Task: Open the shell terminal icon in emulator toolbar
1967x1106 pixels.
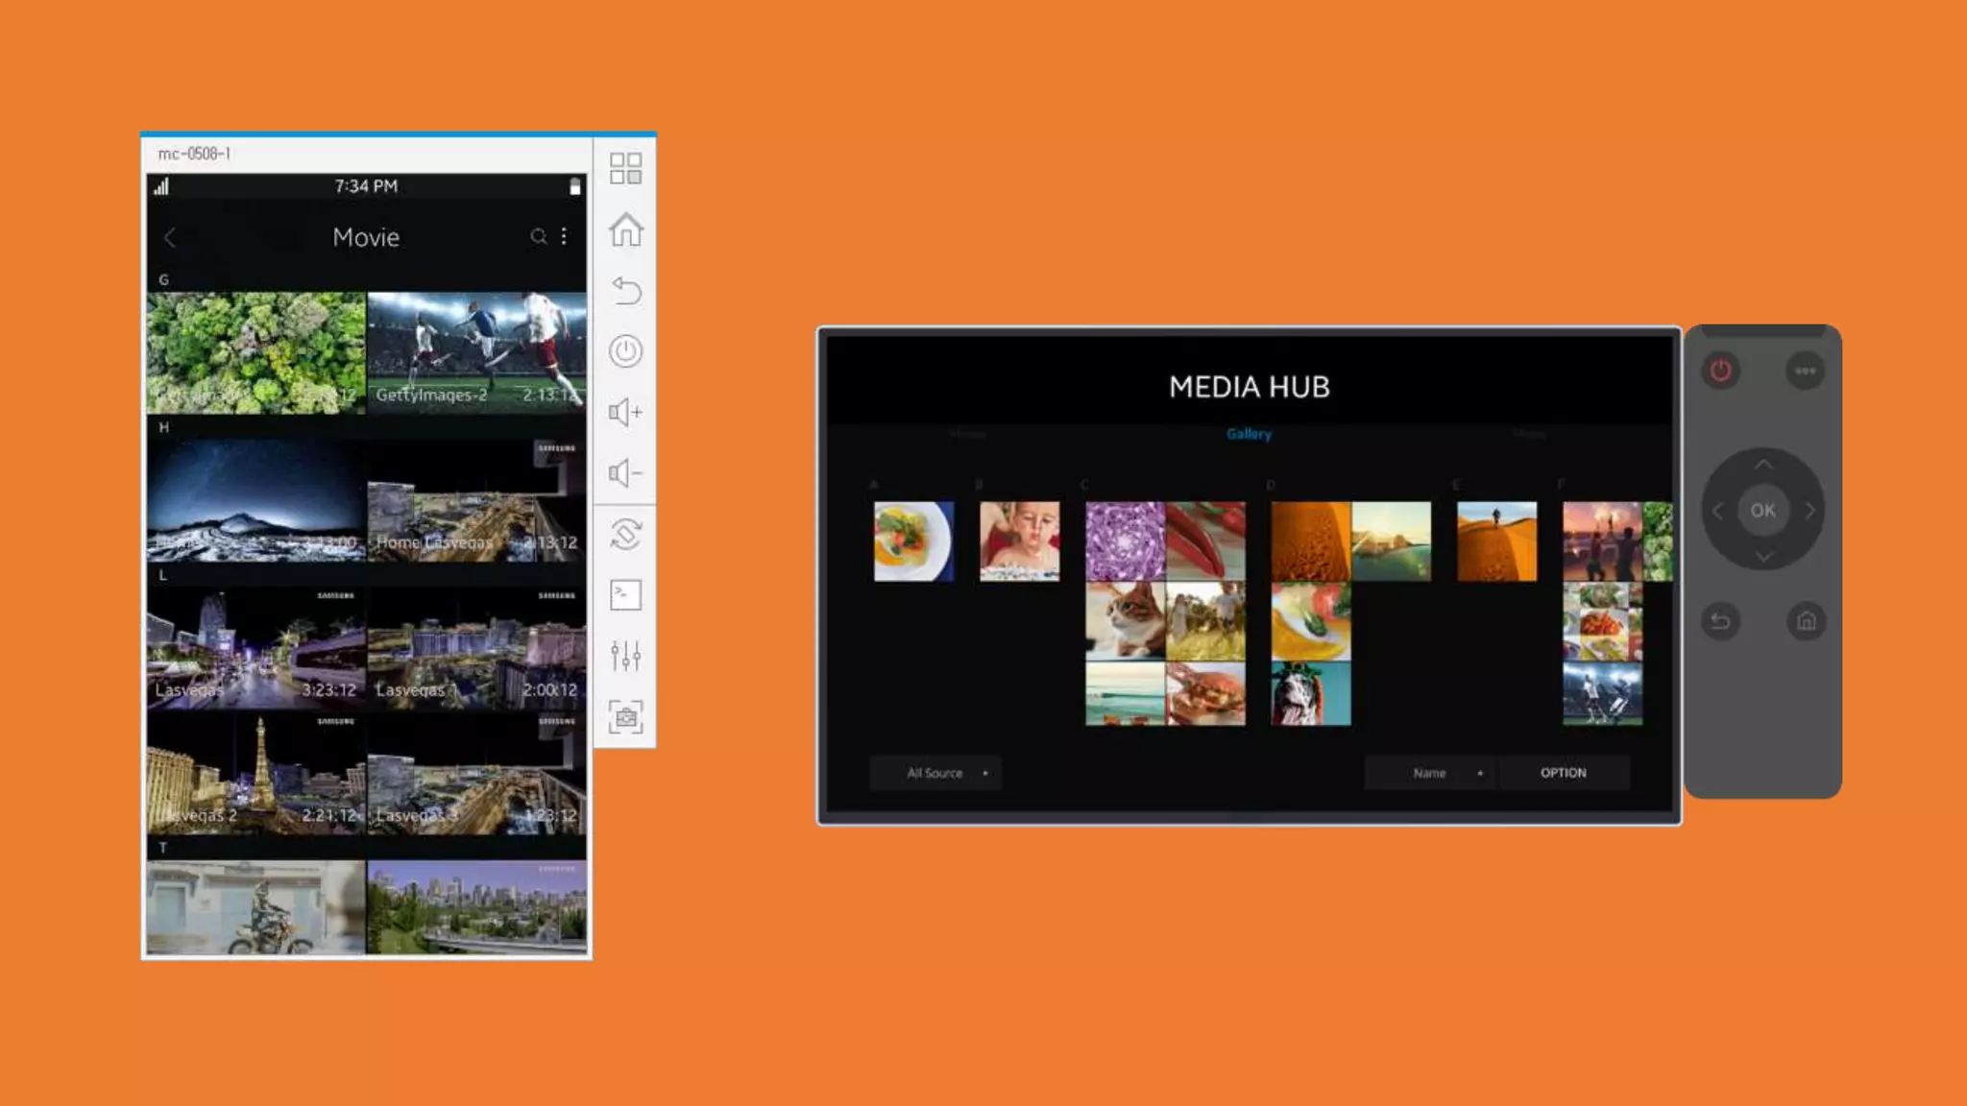Action: 625,594
